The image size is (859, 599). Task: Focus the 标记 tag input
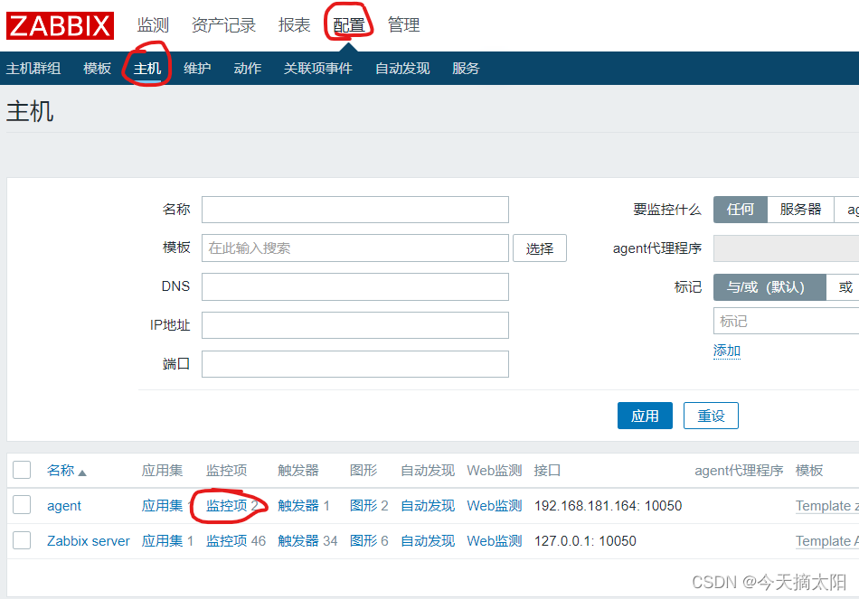(x=786, y=321)
